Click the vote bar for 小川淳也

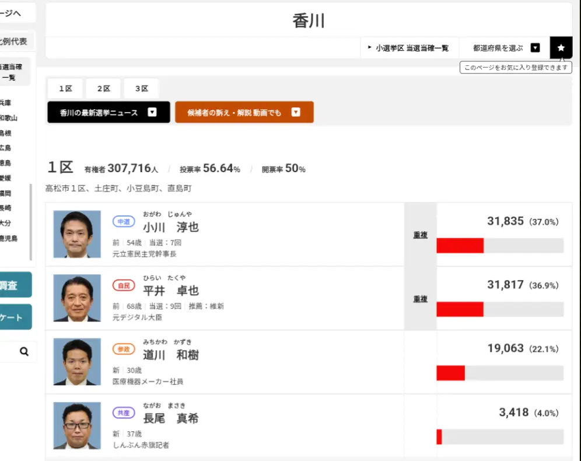pos(499,246)
